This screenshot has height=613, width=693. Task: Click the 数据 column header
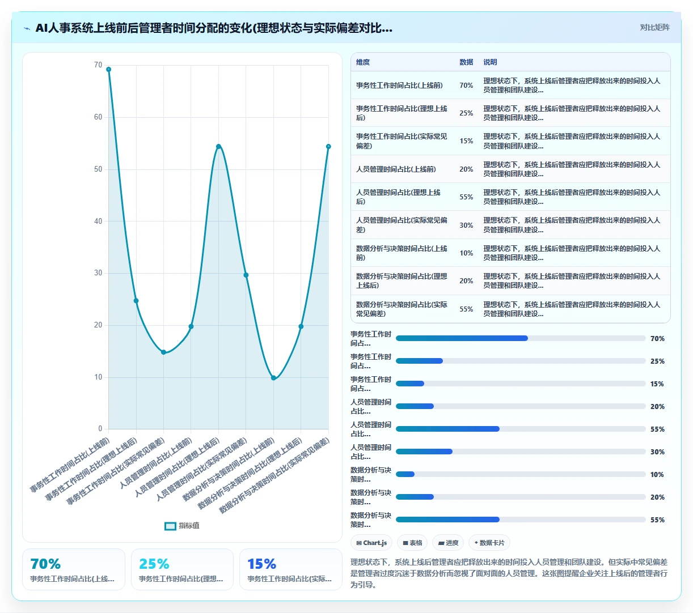pyautogui.click(x=466, y=62)
